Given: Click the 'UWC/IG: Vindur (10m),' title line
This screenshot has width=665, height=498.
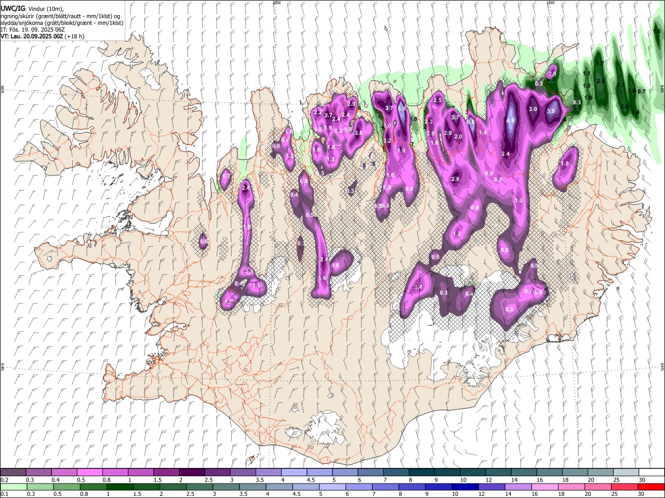Looking at the screenshot, I should click(31, 9).
